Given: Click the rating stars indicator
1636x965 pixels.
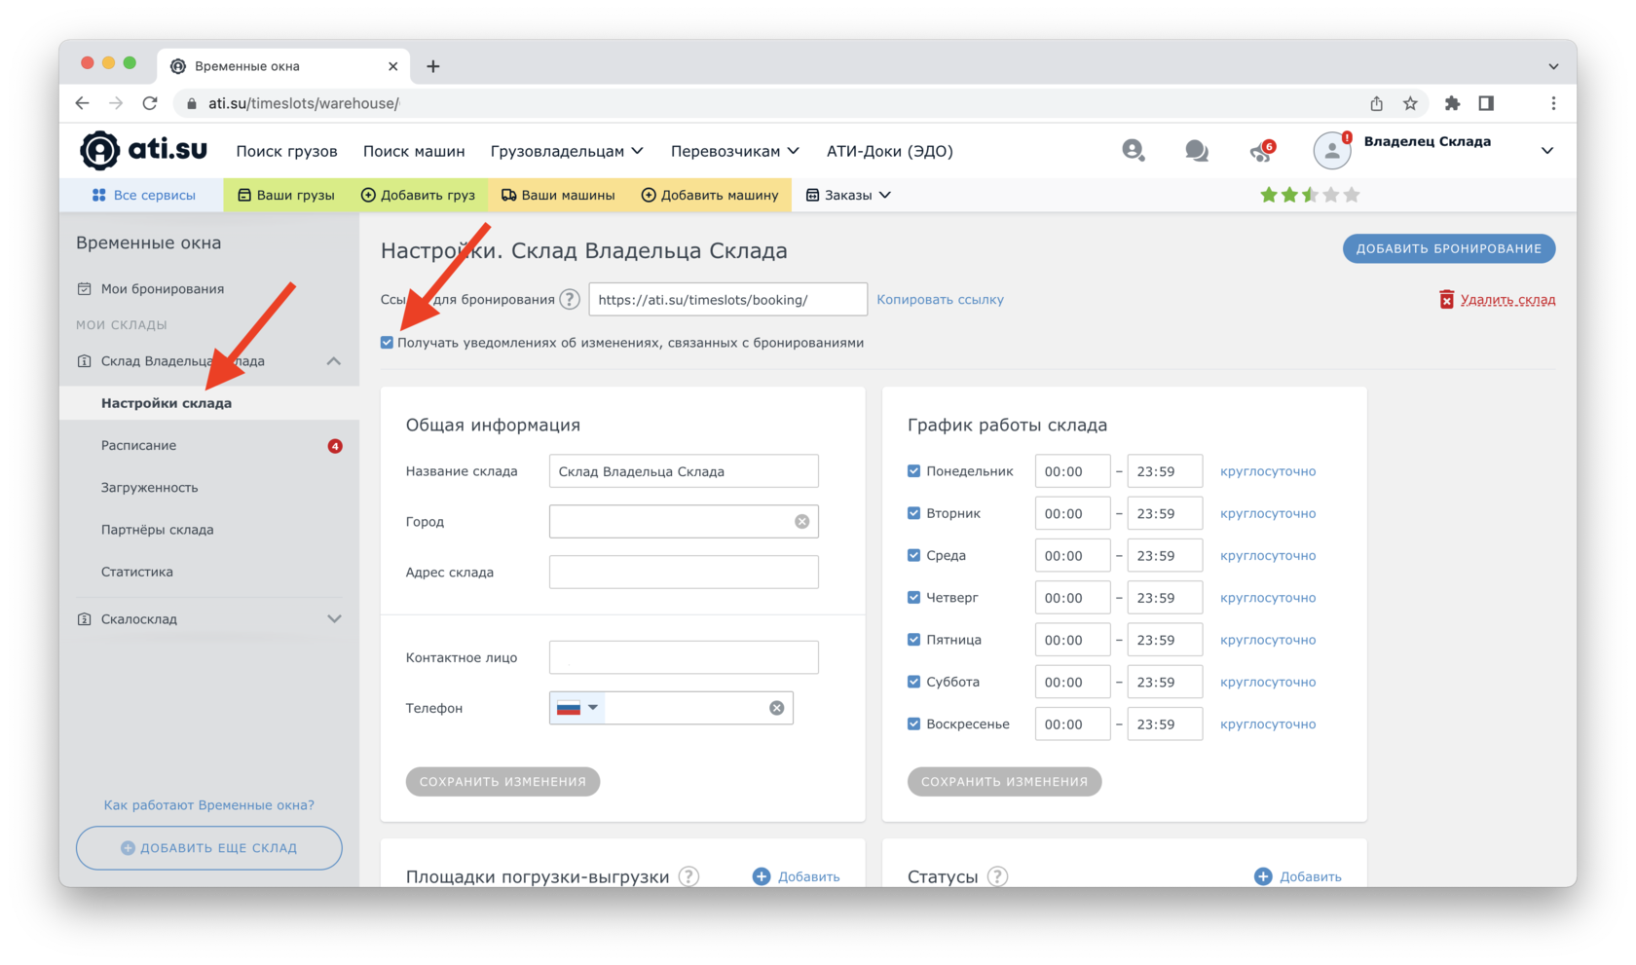Looking at the screenshot, I should coord(1310,195).
